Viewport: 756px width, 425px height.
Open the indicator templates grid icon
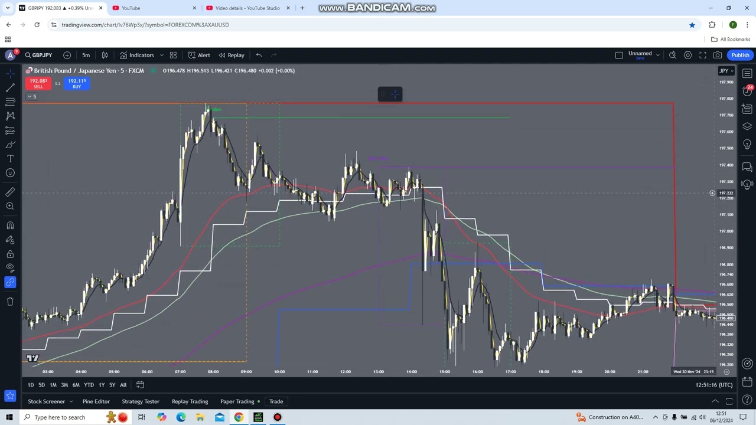[x=173, y=55]
